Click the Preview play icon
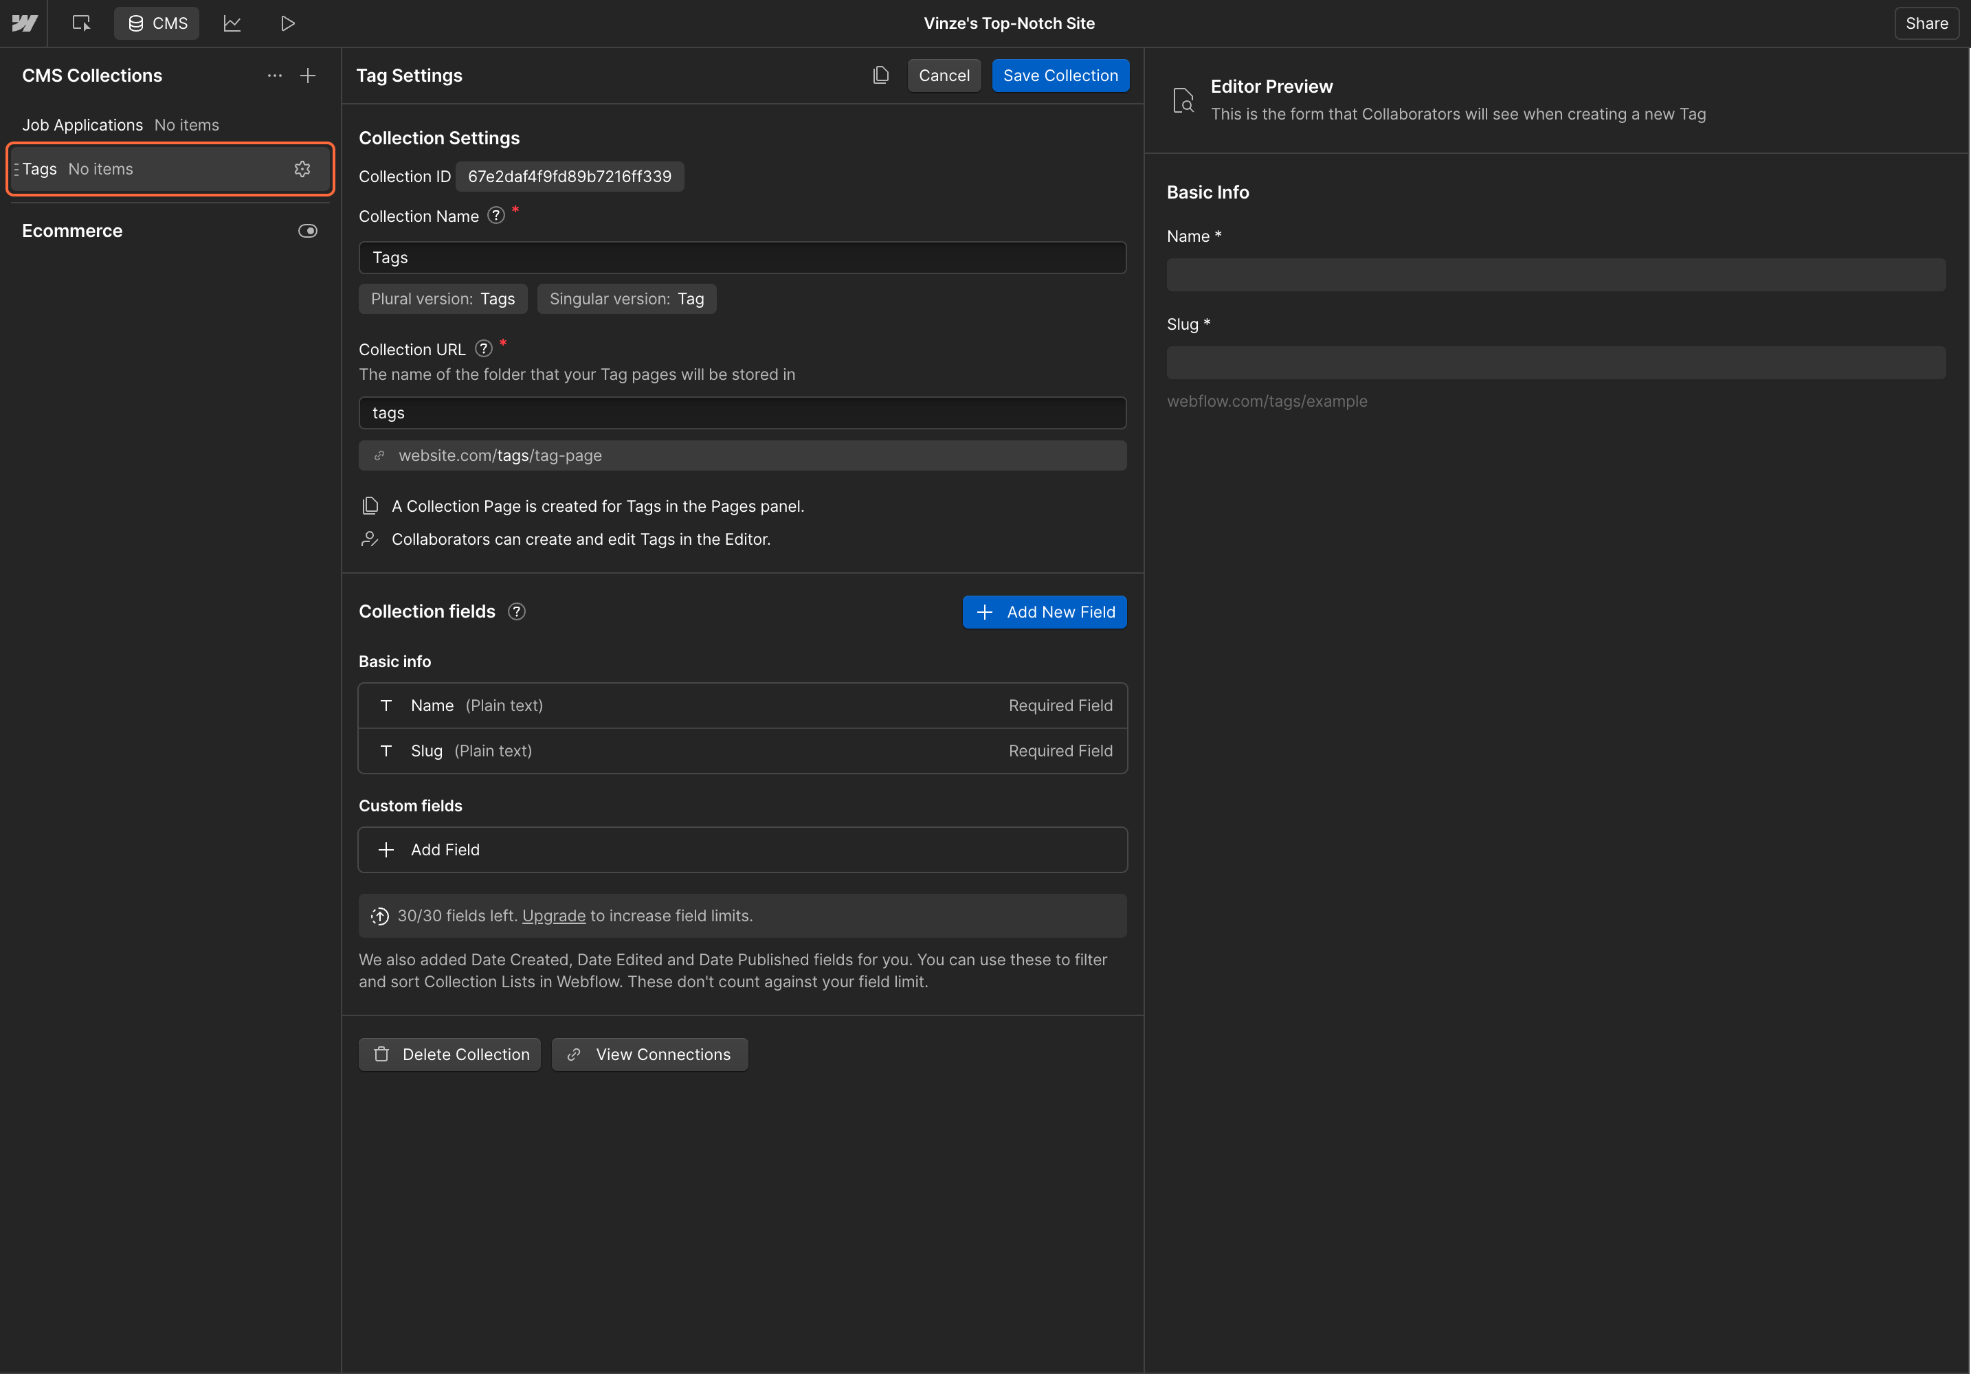This screenshot has width=1971, height=1374. [x=287, y=23]
